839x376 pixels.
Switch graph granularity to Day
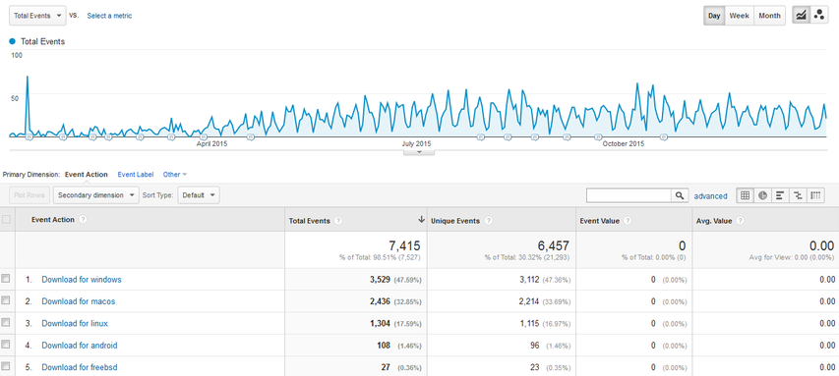coord(714,16)
